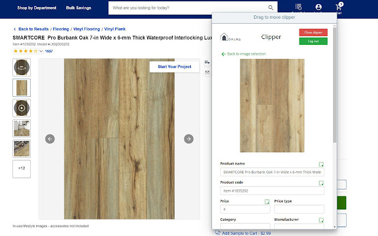Open the lists icon in header

click(x=298, y=7)
